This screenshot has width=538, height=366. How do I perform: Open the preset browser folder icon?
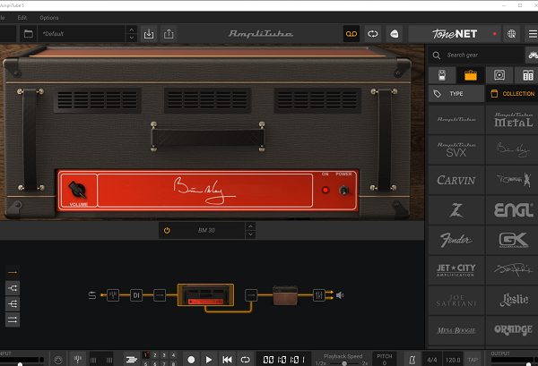pos(28,34)
